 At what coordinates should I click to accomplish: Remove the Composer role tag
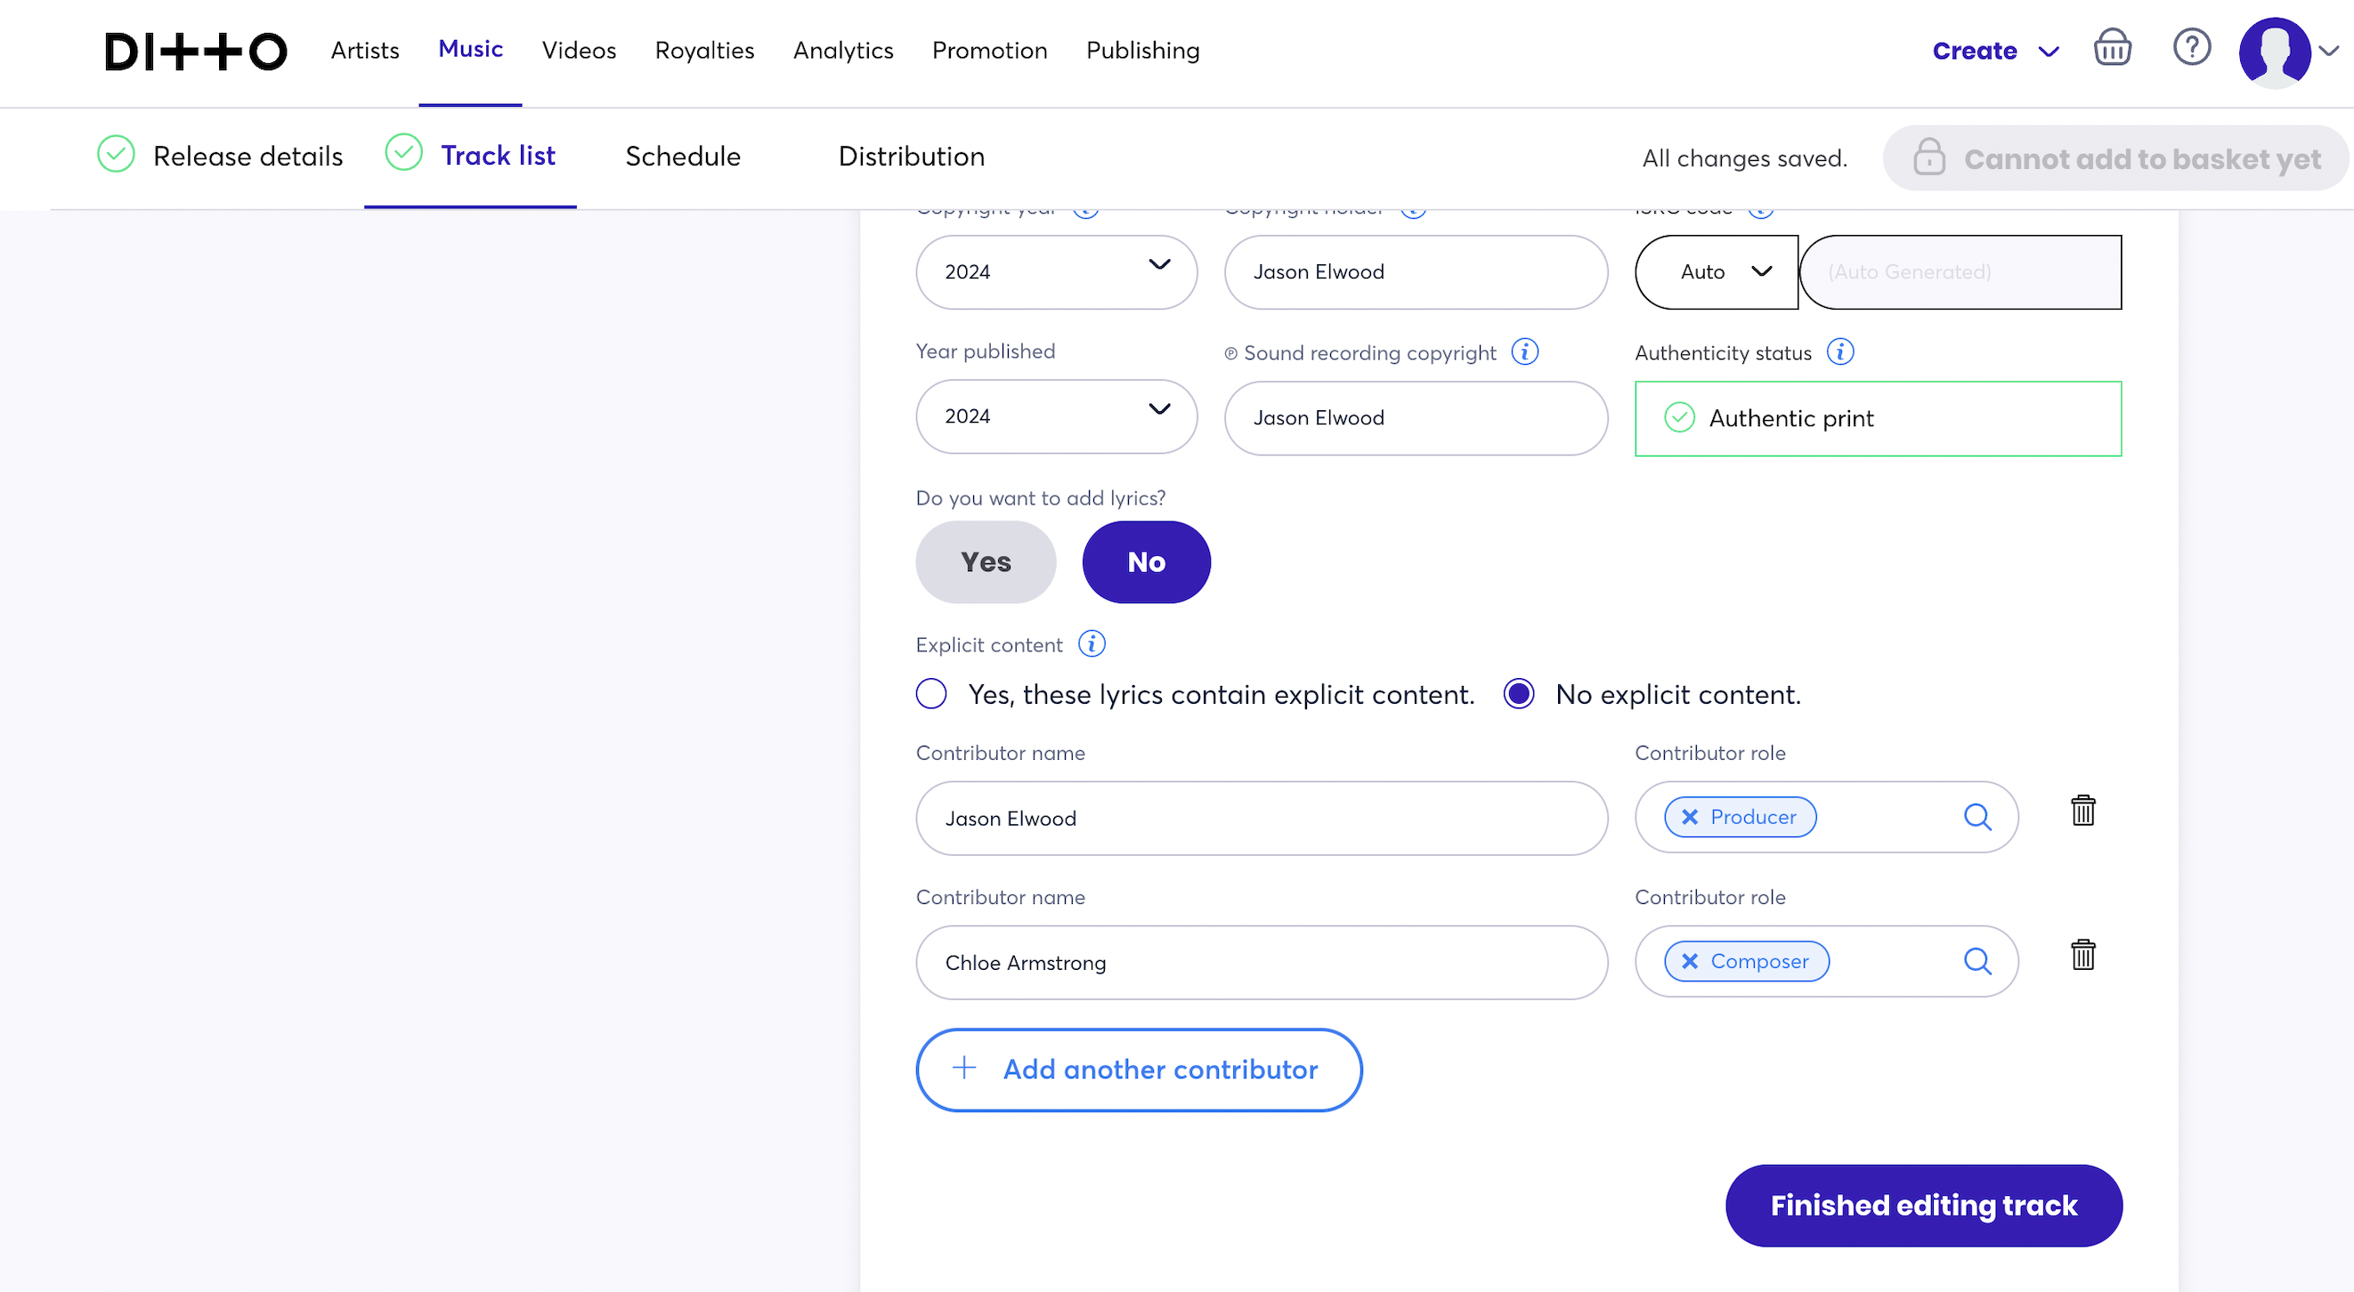pos(1690,962)
